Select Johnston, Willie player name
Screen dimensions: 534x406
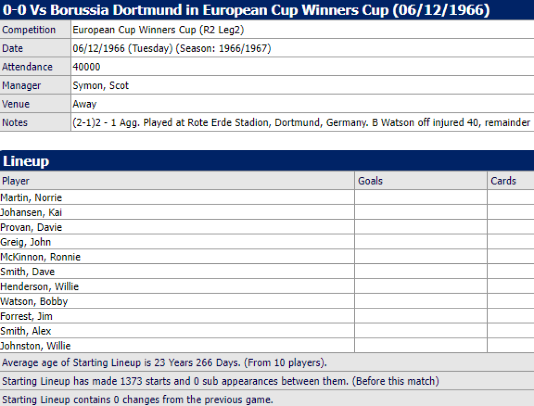tap(36, 346)
